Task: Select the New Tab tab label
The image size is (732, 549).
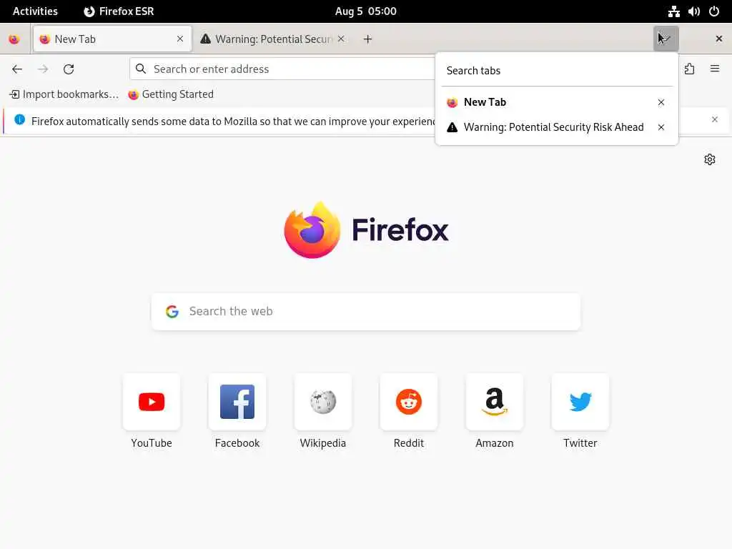Action: pyautogui.click(x=75, y=39)
